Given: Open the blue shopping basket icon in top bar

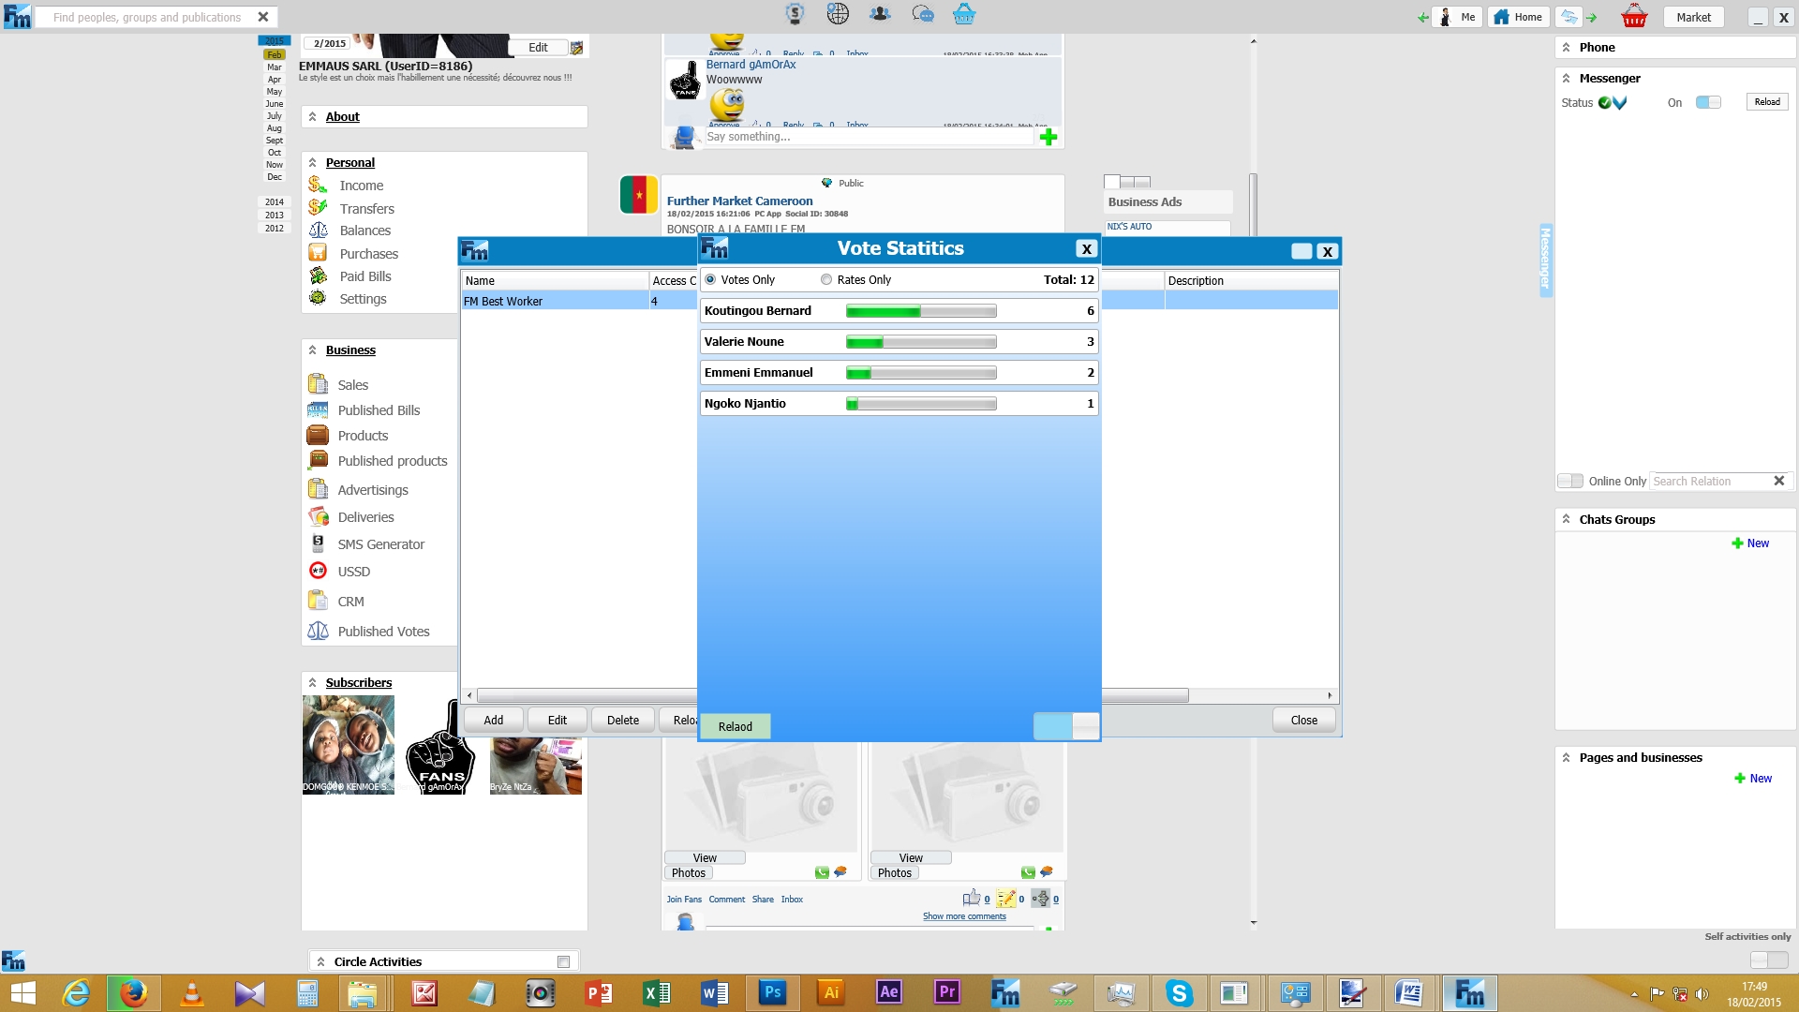Looking at the screenshot, I should pos(964,14).
